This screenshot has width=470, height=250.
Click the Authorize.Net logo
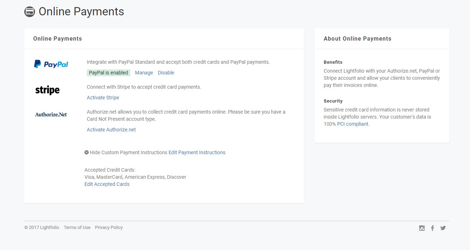click(x=51, y=114)
